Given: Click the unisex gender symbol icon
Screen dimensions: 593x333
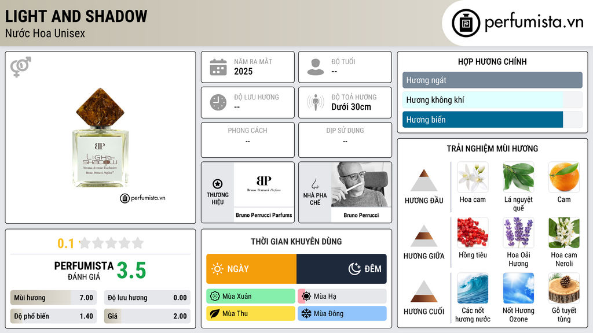Looking at the screenshot, I should point(20,67).
